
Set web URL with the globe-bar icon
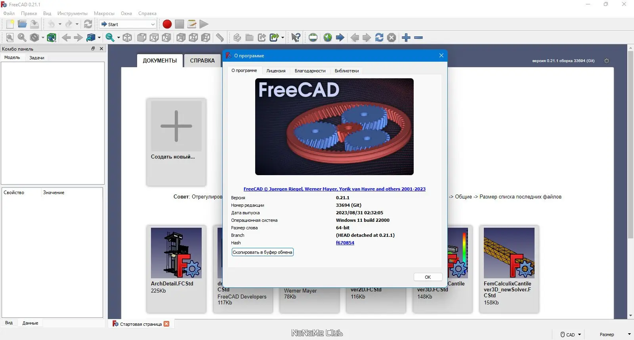[313, 38]
